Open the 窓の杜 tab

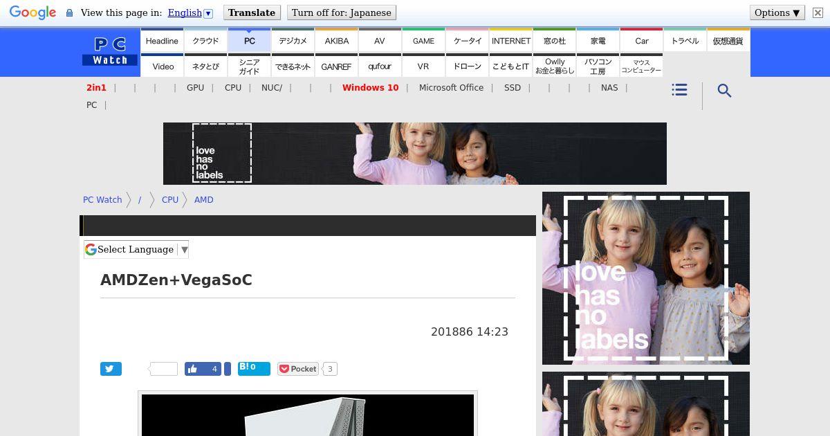[x=555, y=41]
